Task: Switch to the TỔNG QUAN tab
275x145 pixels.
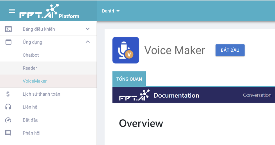Action: click(x=129, y=79)
